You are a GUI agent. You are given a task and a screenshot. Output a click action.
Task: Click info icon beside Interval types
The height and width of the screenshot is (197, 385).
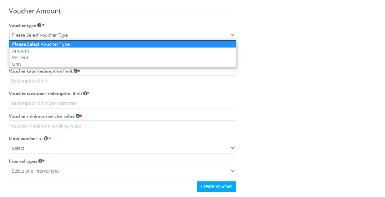pos(40,161)
